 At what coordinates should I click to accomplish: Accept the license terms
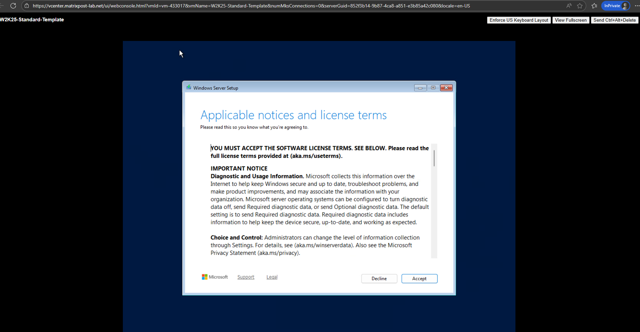tap(419, 279)
